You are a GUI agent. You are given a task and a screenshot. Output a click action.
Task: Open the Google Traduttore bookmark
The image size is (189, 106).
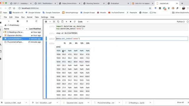[51, 12]
